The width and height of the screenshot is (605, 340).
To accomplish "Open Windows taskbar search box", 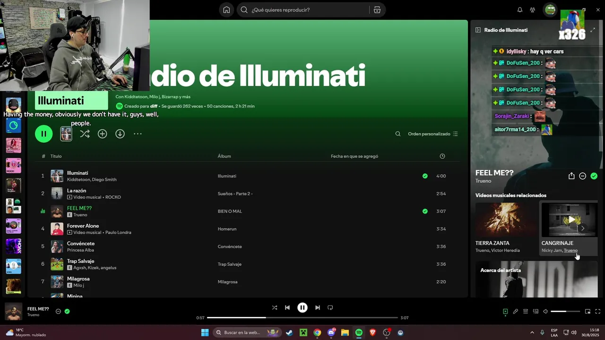I will coord(247,333).
